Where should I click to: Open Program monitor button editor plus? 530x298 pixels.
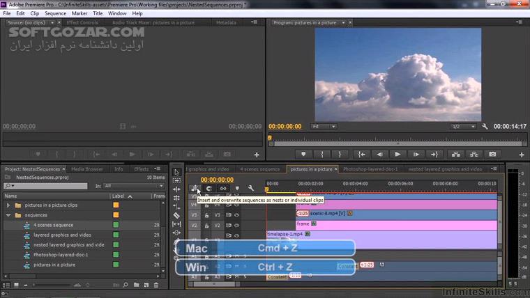coord(522,155)
